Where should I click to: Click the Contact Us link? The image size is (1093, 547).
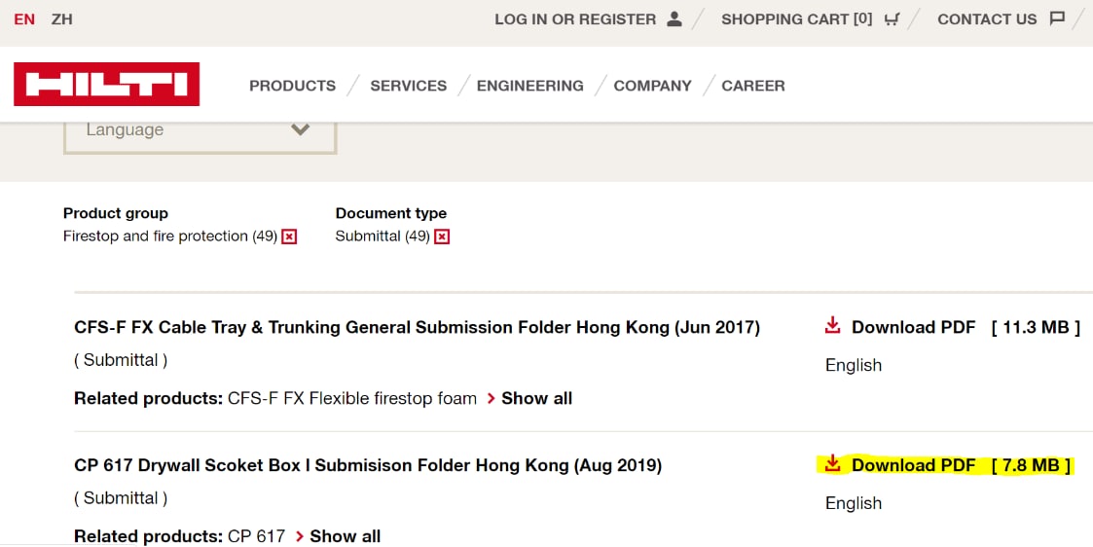coord(987,19)
